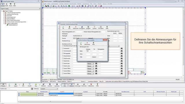Click Info in Parameter Schaltschrankansichten toolbar

point(69,28)
